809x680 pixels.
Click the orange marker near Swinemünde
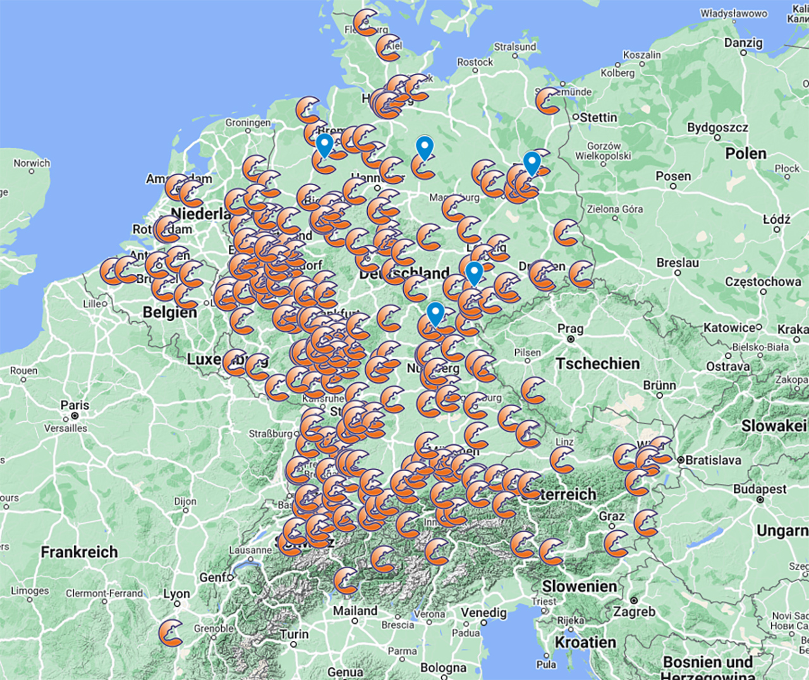[548, 101]
